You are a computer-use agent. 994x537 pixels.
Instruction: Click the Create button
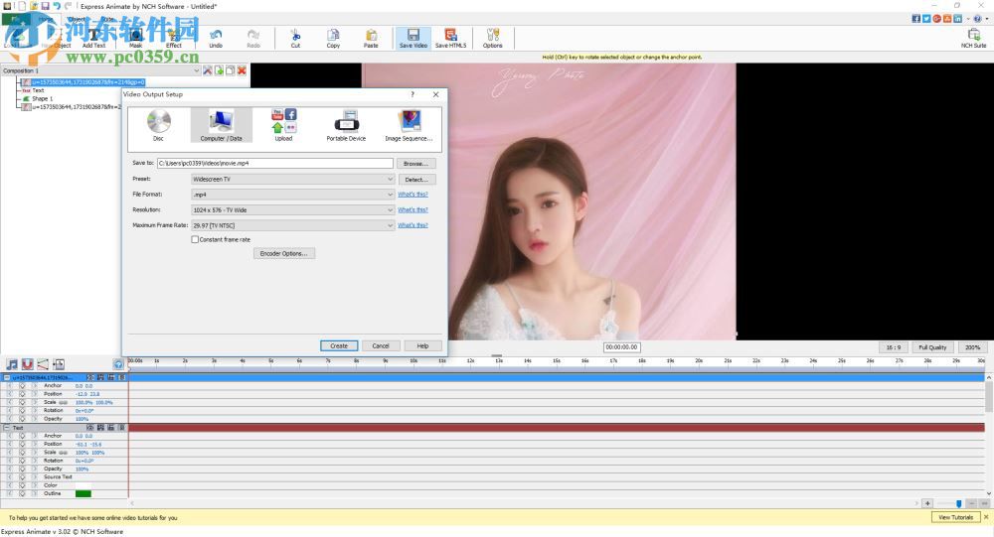click(x=339, y=345)
